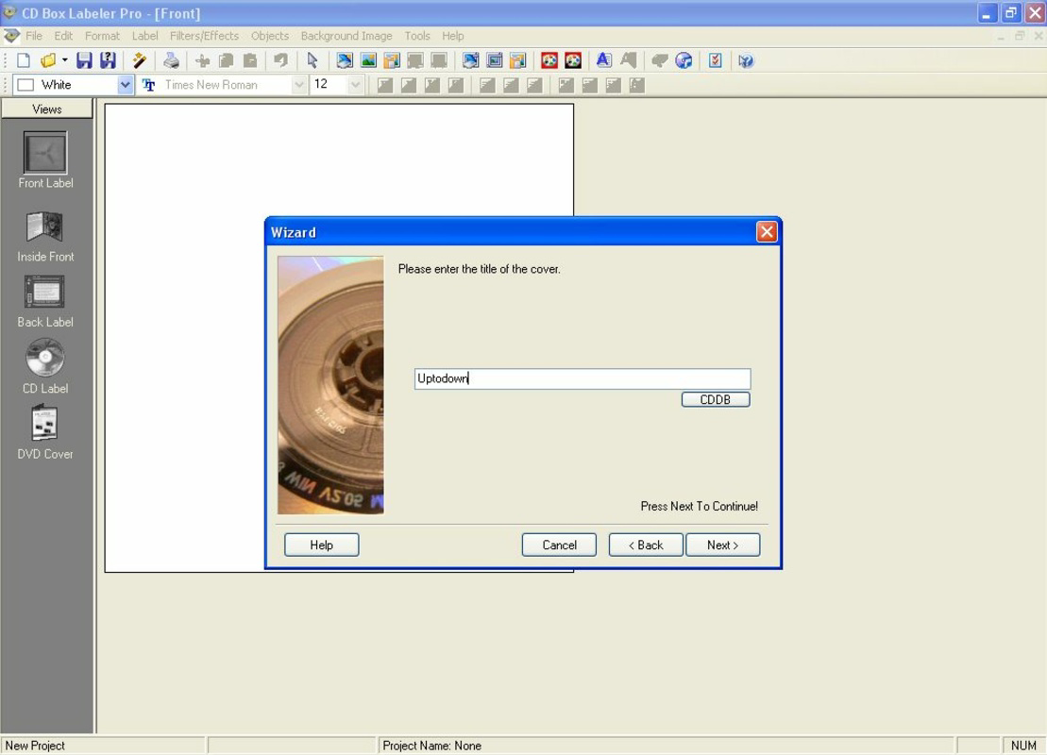Select the DVD Cover view icon
This screenshot has height=755, width=1047.
(44, 423)
